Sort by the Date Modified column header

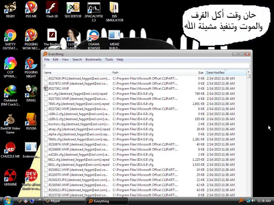[x=226, y=73]
